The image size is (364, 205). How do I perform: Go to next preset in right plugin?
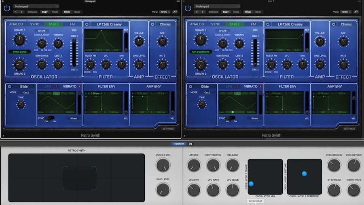point(203,12)
